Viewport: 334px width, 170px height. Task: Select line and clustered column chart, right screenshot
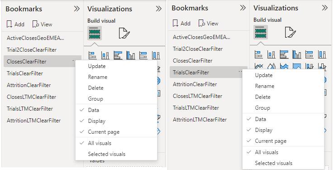click(x=322, y=66)
